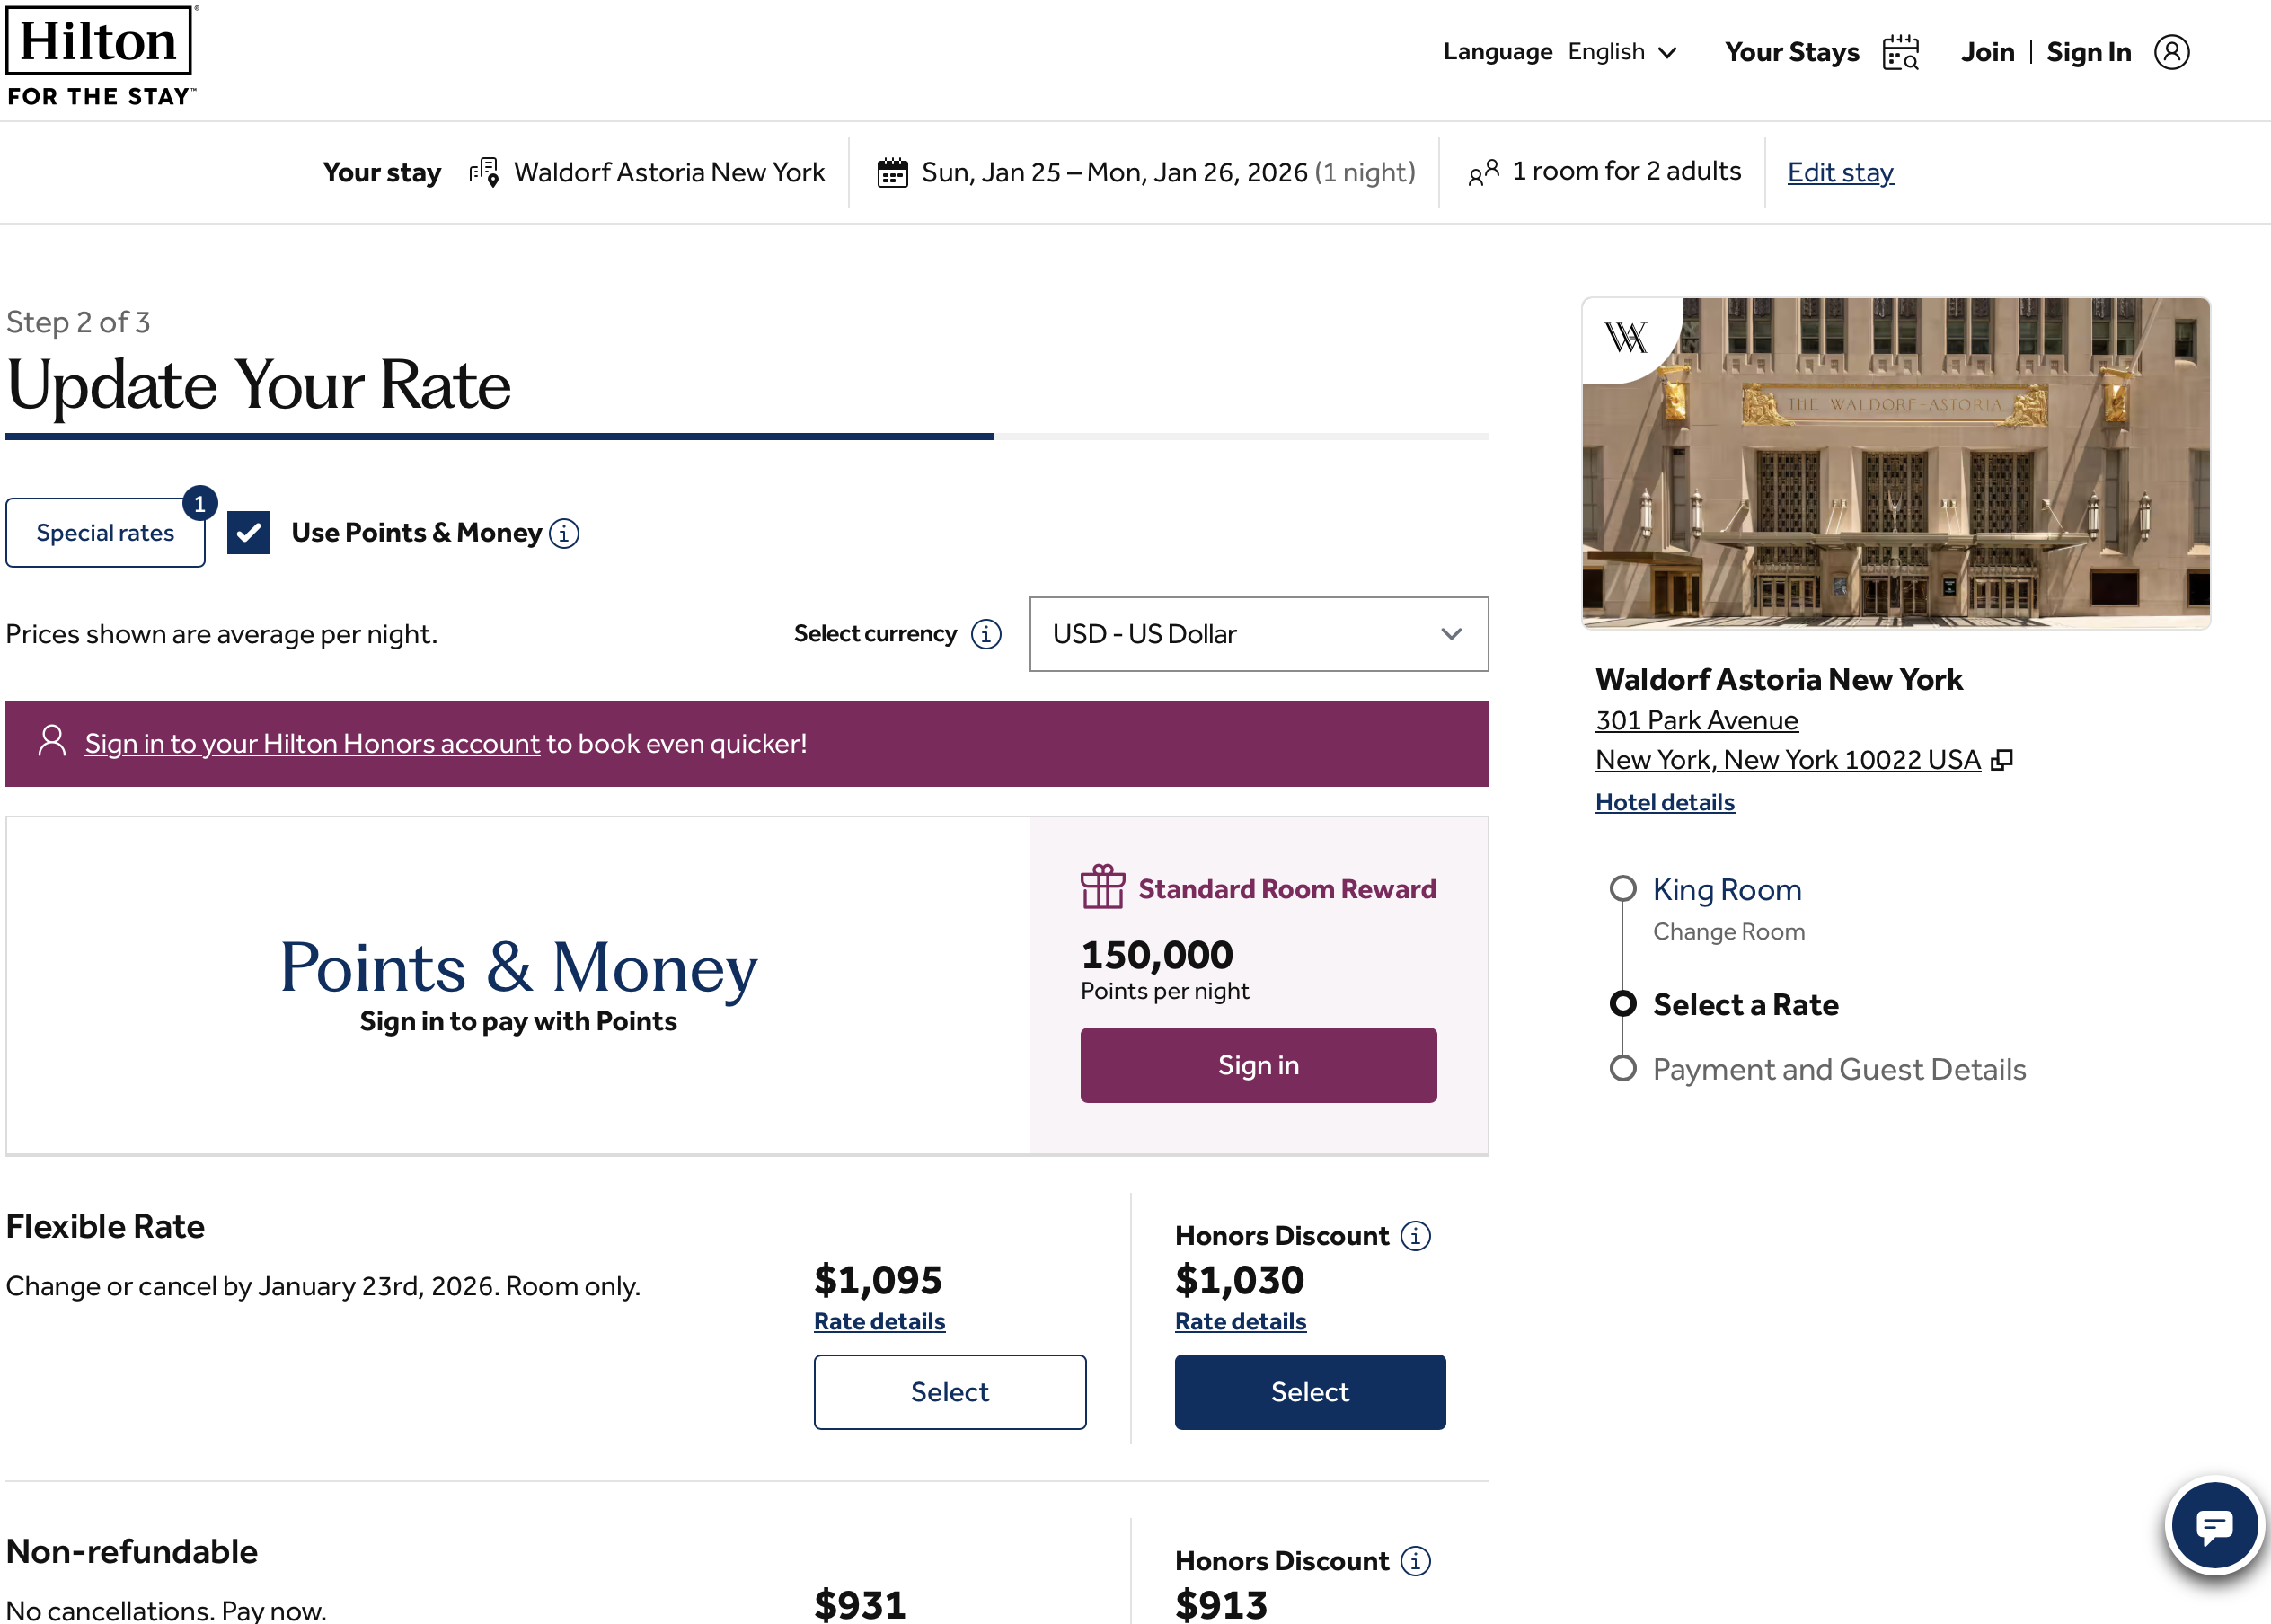2271x1624 pixels.
Task: Click the Waldorf Astoria hotel photo
Action: [x=1896, y=463]
